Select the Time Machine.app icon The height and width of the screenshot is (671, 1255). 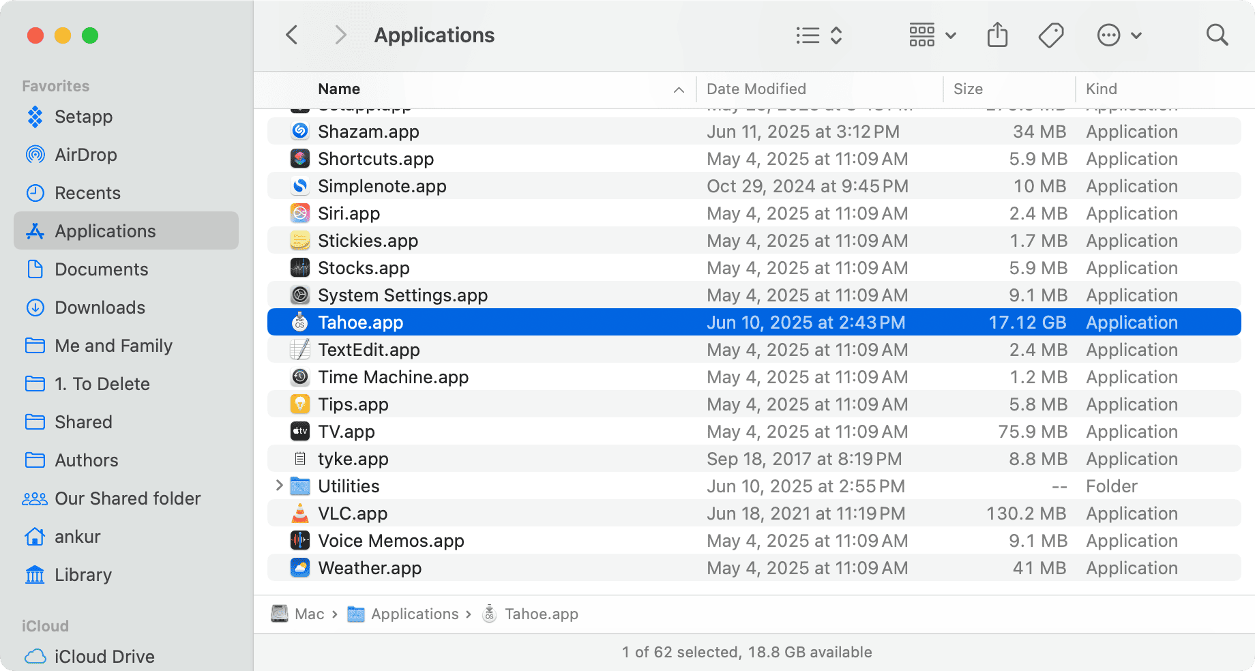click(300, 376)
